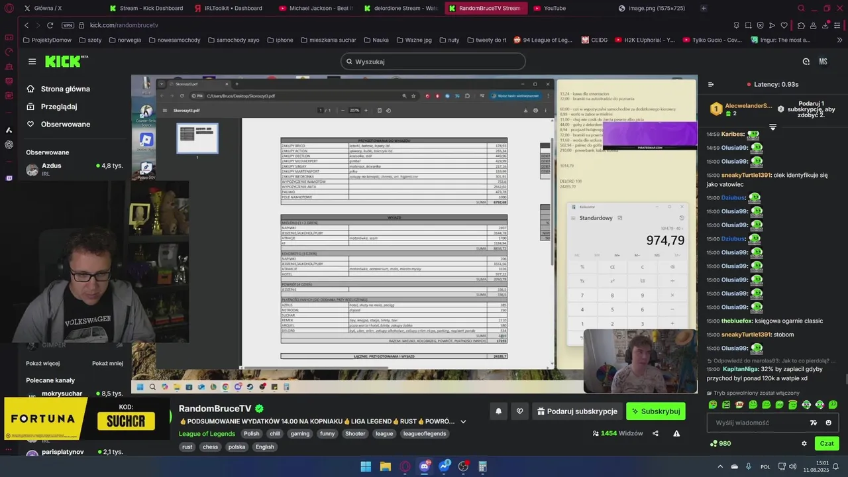Expand the pinned gift leaderboard chevron
This screenshot has width=848, height=477.
click(772, 127)
